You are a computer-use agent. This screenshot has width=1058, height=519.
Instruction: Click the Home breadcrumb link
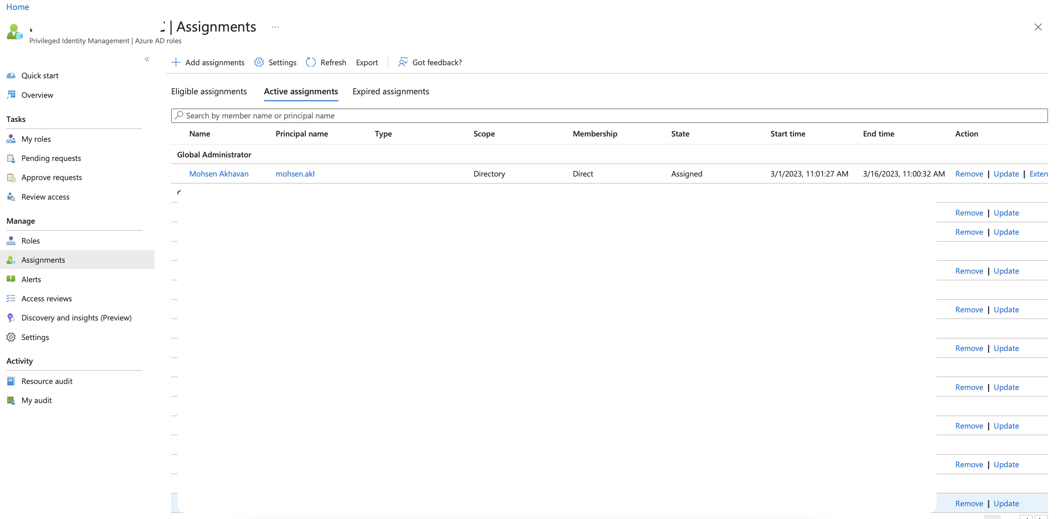[18, 7]
